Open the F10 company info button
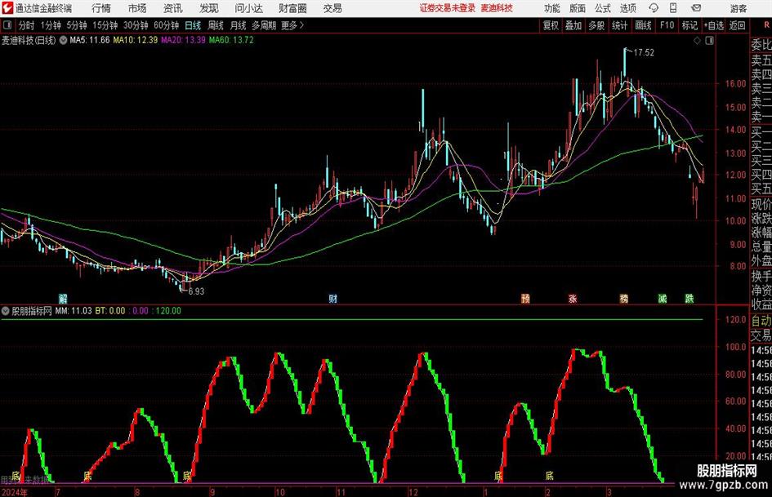The image size is (772, 497). pyautogui.click(x=667, y=25)
